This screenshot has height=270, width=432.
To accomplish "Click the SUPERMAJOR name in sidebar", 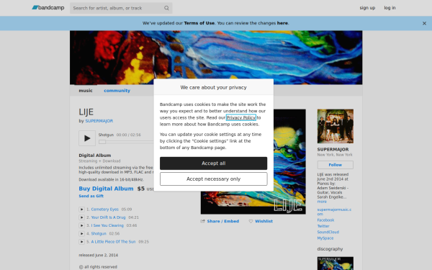I will click(333, 149).
